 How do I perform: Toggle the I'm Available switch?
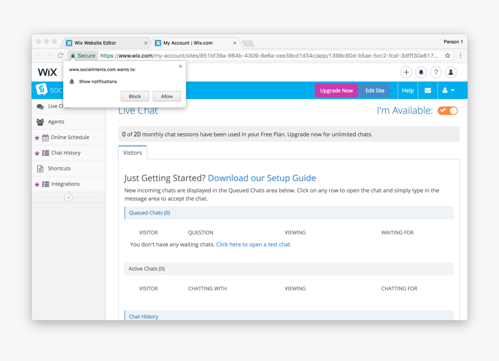[x=447, y=111]
